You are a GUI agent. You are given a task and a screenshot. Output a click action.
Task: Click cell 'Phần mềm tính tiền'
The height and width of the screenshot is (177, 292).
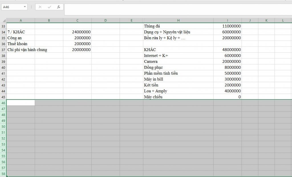point(179,73)
